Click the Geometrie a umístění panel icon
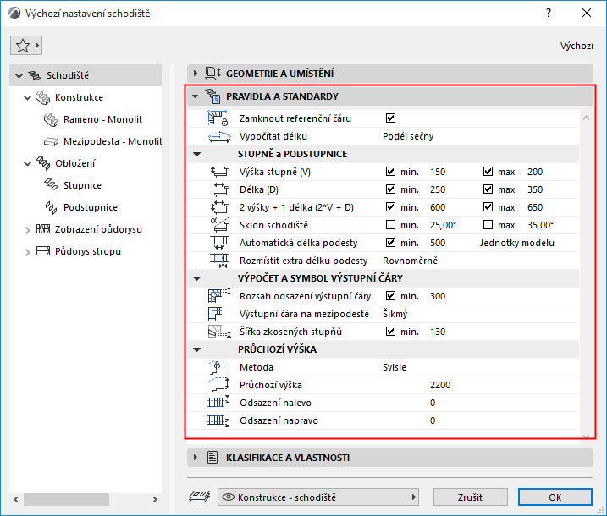 (x=212, y=73)
